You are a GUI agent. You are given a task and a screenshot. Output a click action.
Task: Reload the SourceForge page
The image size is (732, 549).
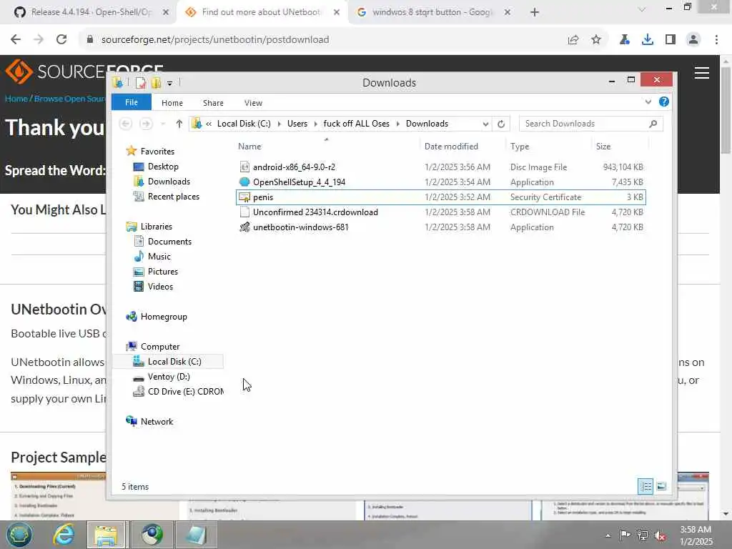click(61, 40)
